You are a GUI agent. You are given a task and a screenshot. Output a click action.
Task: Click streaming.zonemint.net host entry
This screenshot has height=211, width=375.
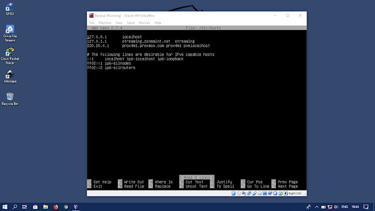(x=146, y=42)
